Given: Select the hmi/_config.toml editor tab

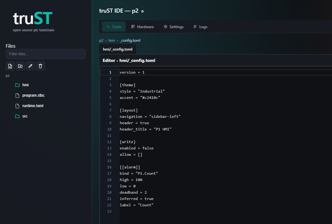Looking at the screenshot, I should coord(118,49).
